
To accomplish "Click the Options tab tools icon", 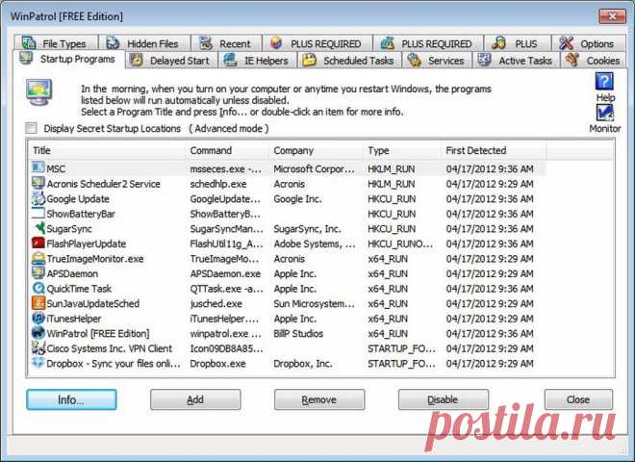I will [x=566, y=43].
